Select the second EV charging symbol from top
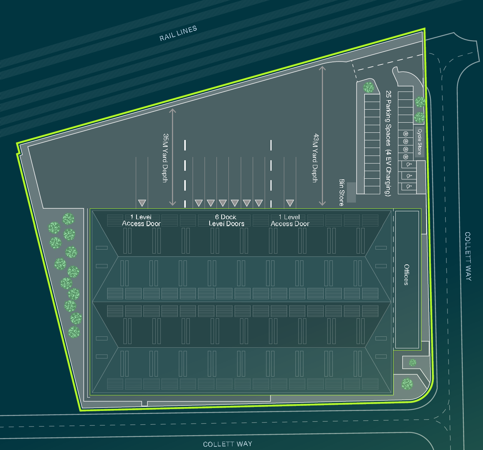The image size is (483, 450). (406, 141)
